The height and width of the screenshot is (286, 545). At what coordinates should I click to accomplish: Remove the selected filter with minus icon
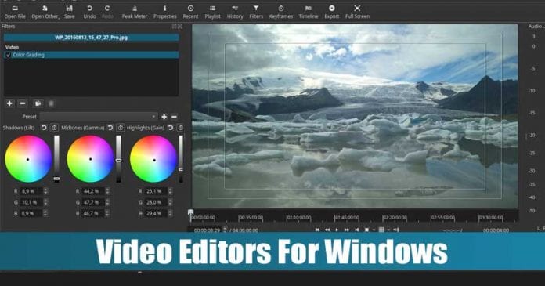coord(23,103)
